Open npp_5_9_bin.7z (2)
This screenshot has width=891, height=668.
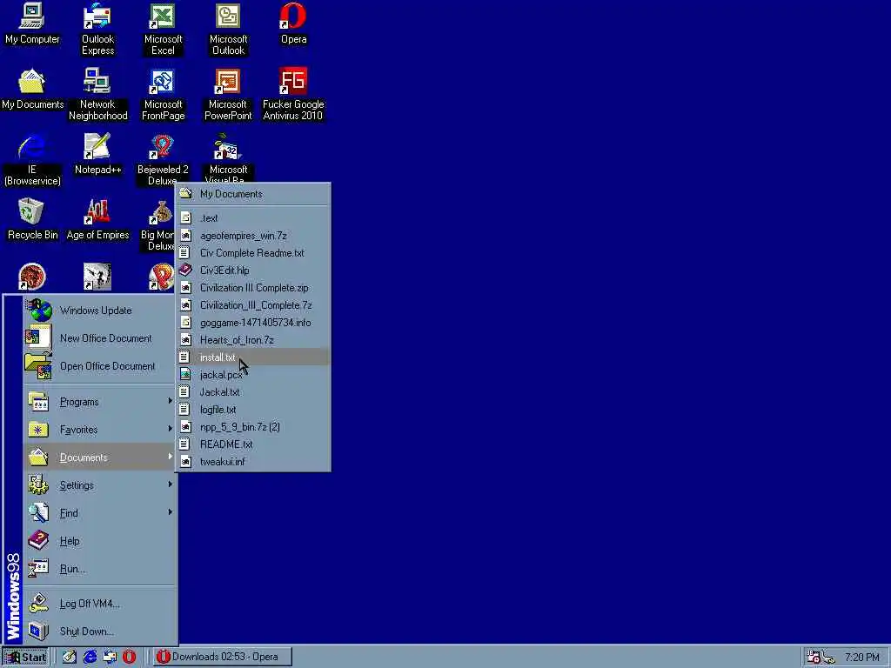coord(253,427)
